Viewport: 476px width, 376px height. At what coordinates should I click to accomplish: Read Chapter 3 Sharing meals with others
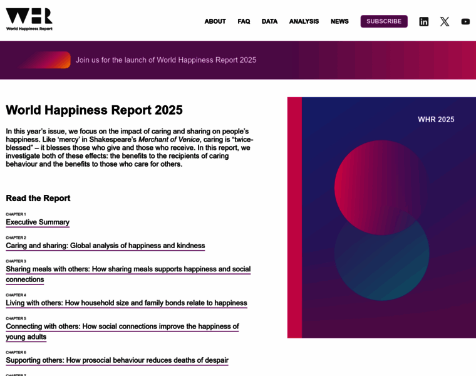pyautogui.click(x=128, y=274)
